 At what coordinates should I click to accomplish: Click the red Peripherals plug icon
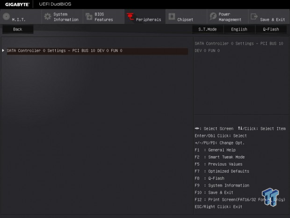(x=130, y=16)
